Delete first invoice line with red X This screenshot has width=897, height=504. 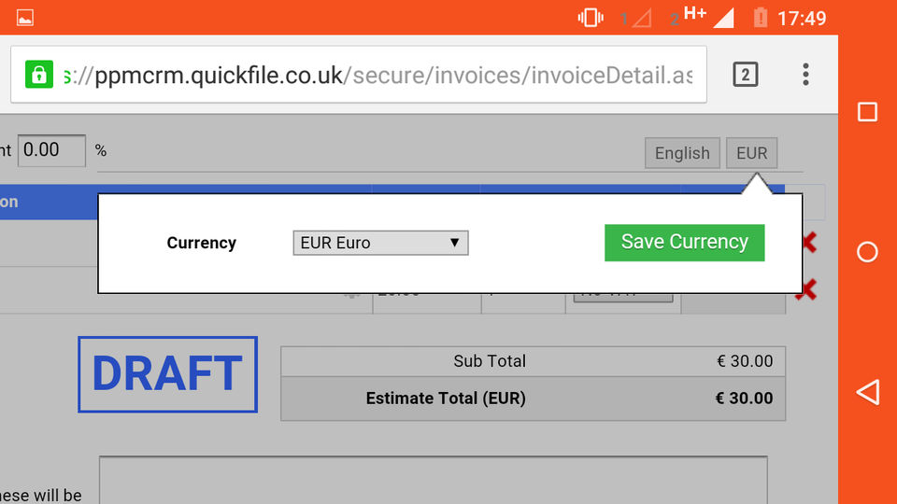808,243
